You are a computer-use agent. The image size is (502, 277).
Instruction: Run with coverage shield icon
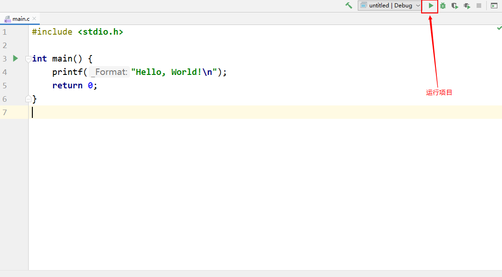(x=454, y=6)
